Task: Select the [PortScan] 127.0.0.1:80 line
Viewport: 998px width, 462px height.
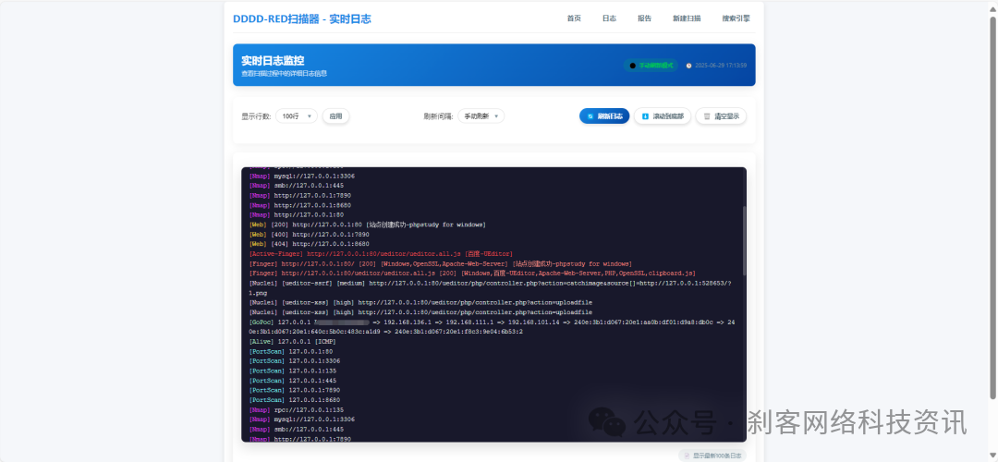Action: point(291,351)
